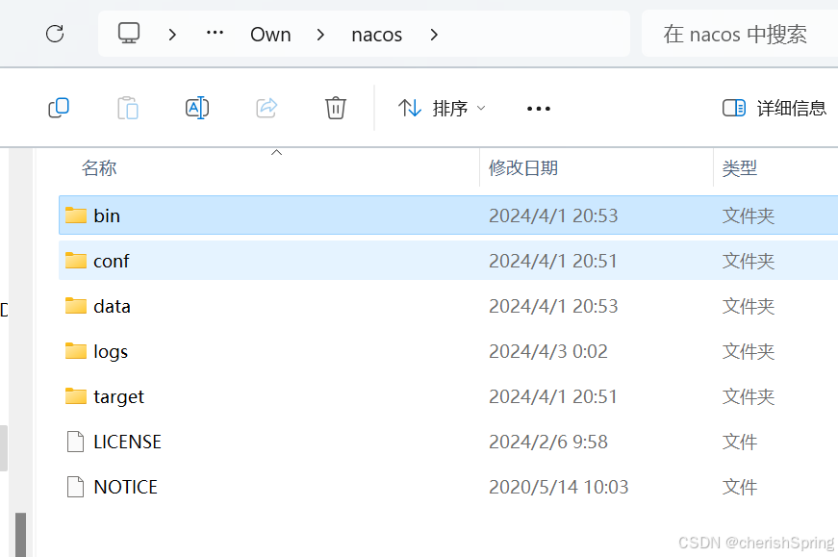This screenshot has width=838, height=557.
Task: Click the NOTICE file name
Action: pos(126,487)
